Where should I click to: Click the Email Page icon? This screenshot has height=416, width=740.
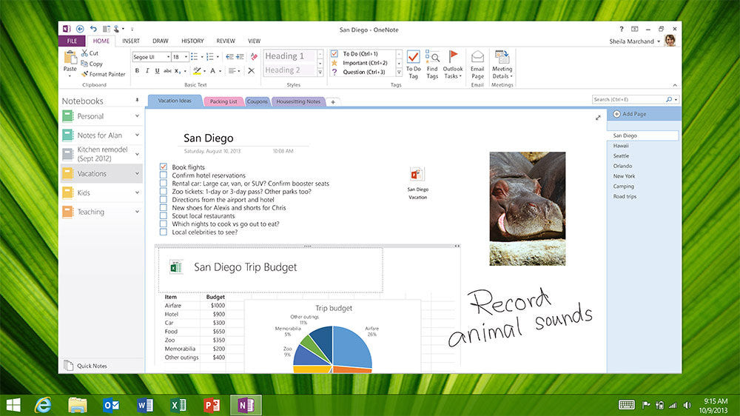coord(477,59)
